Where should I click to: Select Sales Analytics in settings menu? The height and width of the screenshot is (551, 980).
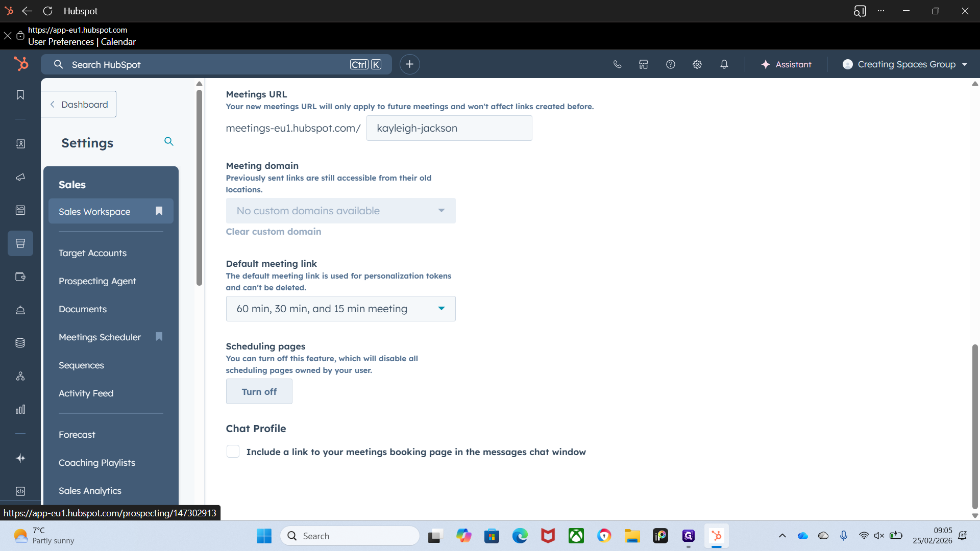coord(90,491)
